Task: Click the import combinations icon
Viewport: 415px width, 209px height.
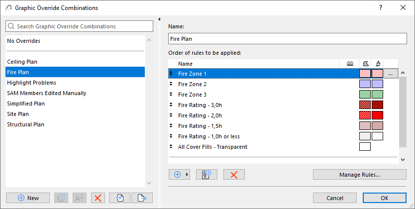Action: pyautogui.click(x=120, y=198)
